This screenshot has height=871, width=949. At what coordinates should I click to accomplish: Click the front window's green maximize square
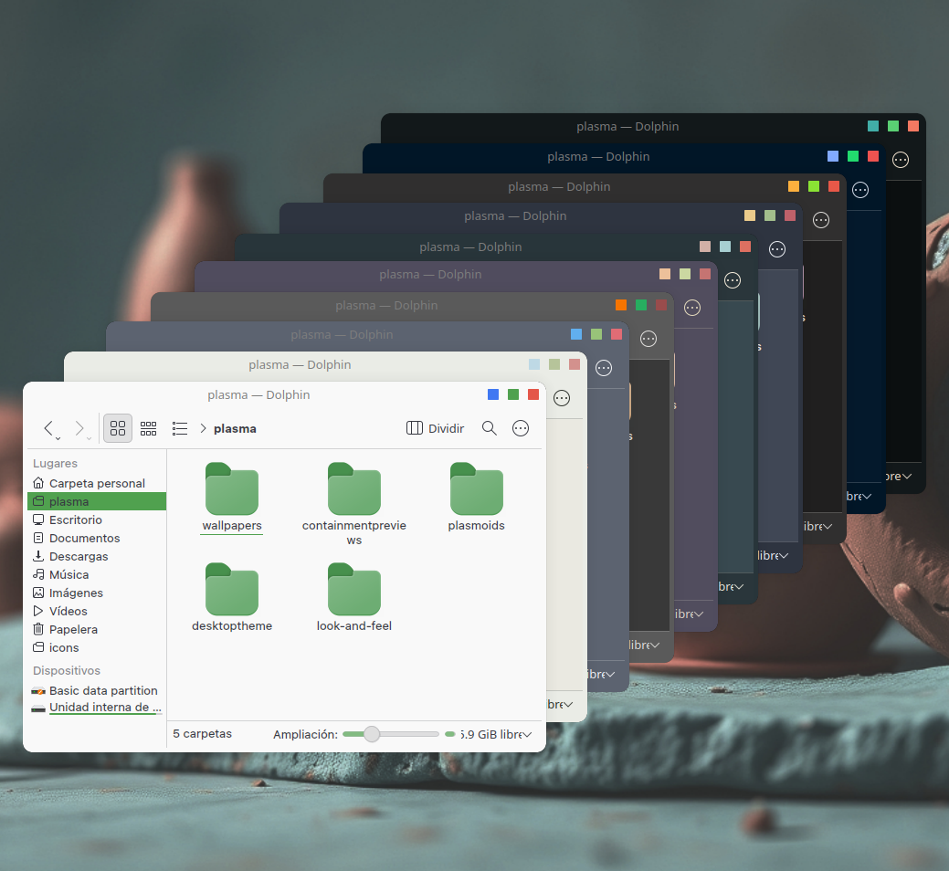(x=513, y=394)
